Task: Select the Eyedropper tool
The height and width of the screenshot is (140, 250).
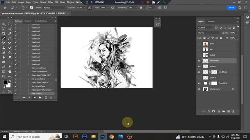Action: click(x=10, y=33)
